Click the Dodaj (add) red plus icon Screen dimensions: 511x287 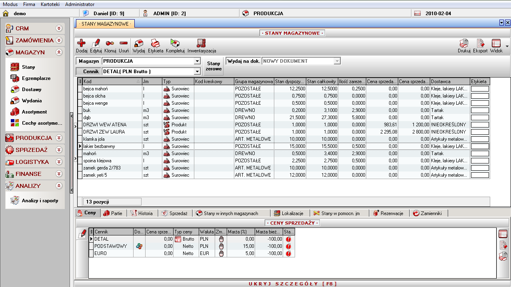tap(82, 43)
